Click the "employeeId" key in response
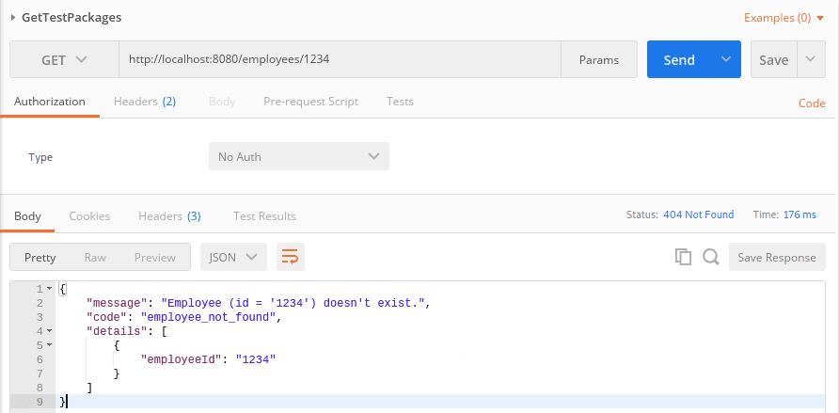 click(x=181, y=359)
